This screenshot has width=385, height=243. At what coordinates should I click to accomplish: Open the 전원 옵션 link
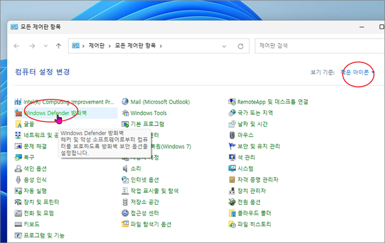coord(249,202)
